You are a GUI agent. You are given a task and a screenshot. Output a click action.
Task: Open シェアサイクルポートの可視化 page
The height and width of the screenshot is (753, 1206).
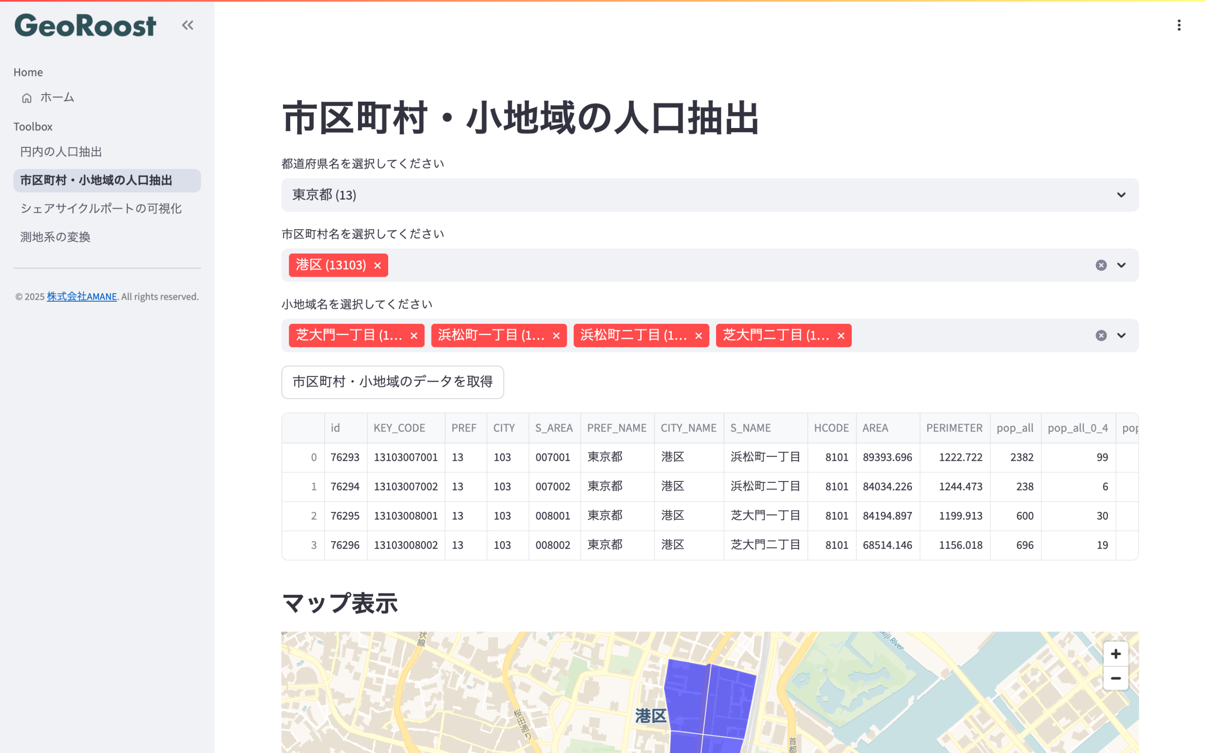(x=101, y=208)
